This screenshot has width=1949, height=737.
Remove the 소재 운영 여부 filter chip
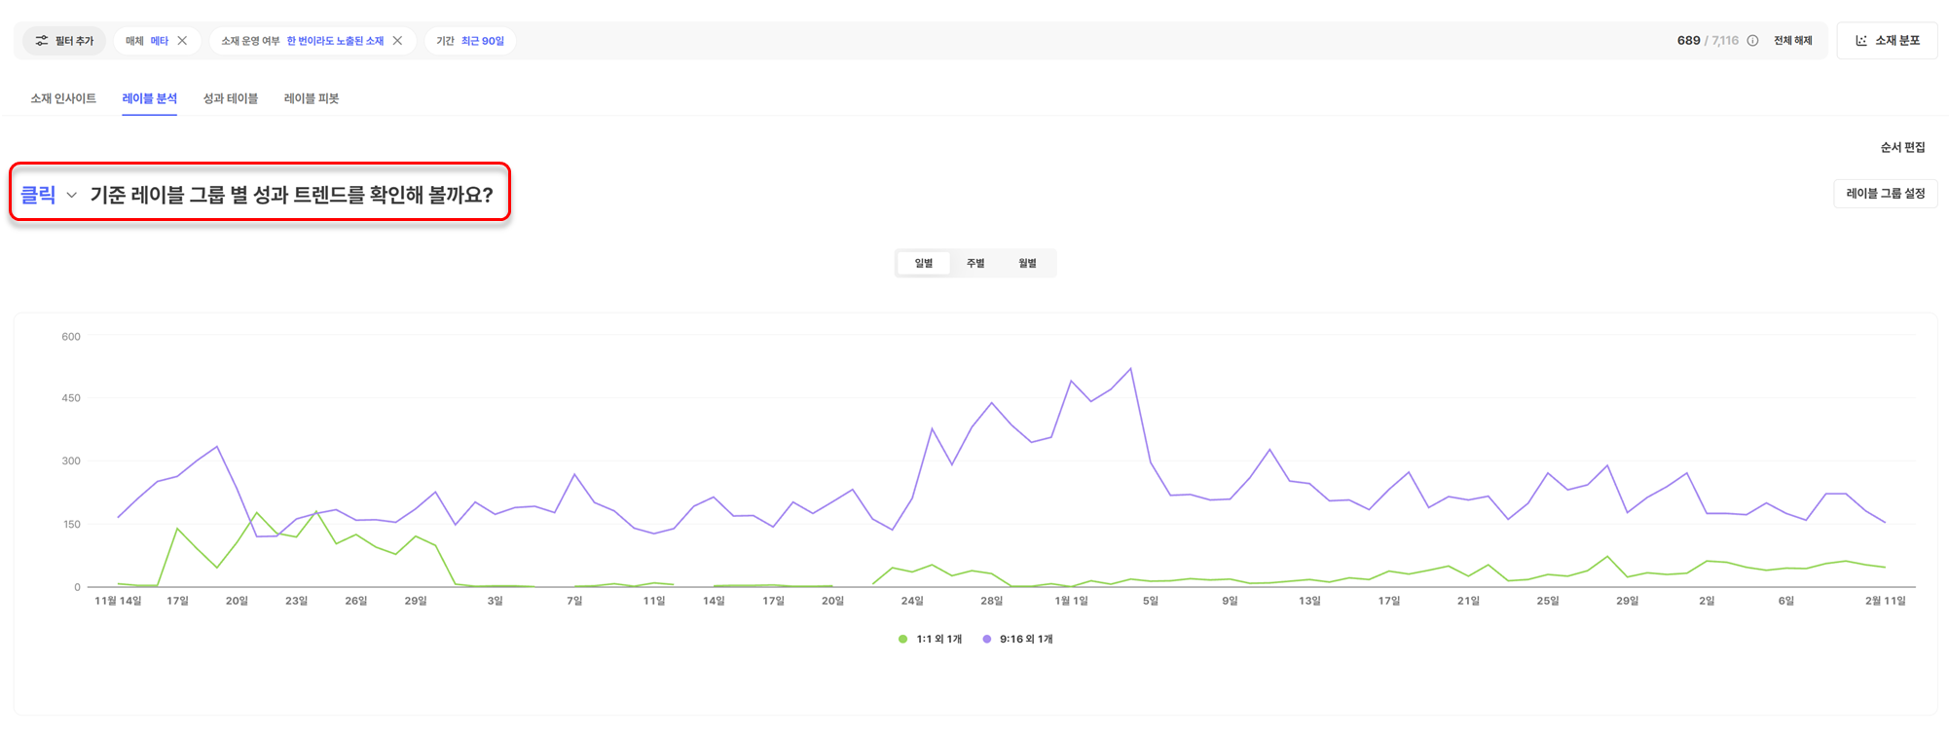397,41
